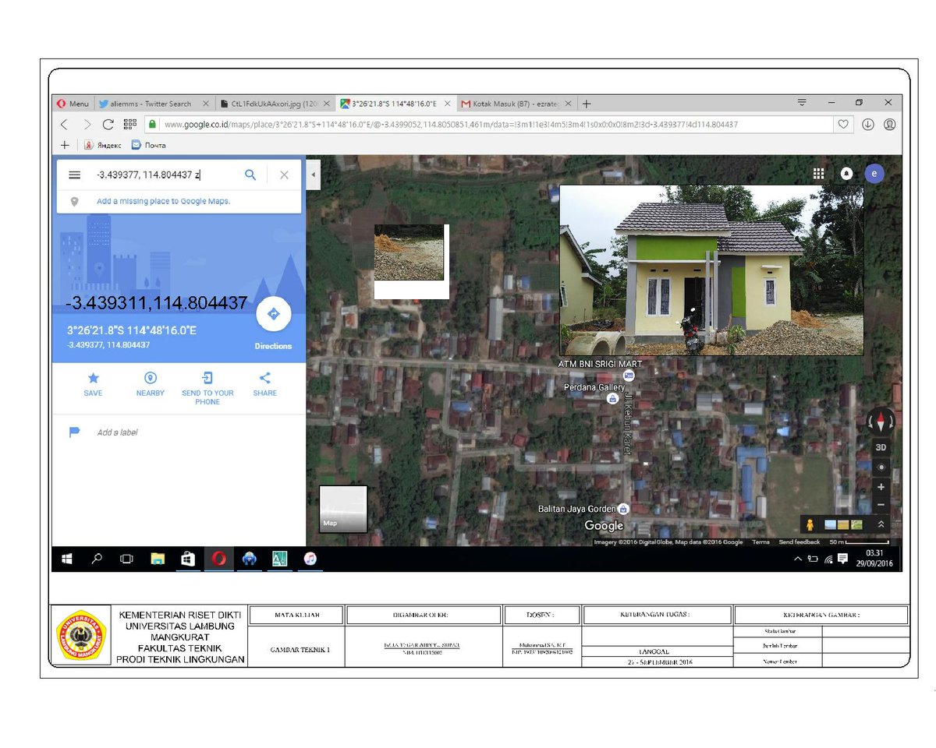The height and width of the screenshot is (748, 936).
Task: Open Task View on taskbar
Action: pyautogui.click(x=126, y=559)
